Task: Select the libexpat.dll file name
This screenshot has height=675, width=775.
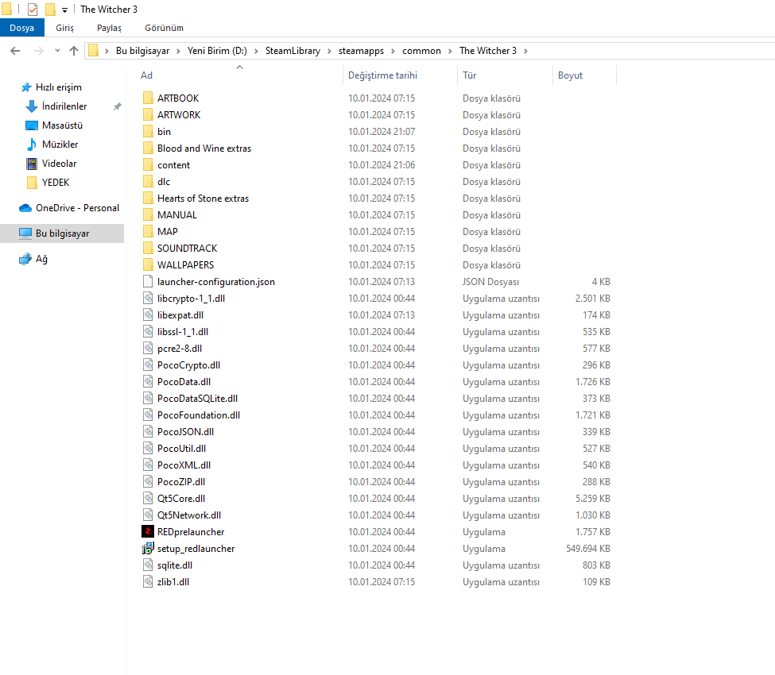Action: 180,315
